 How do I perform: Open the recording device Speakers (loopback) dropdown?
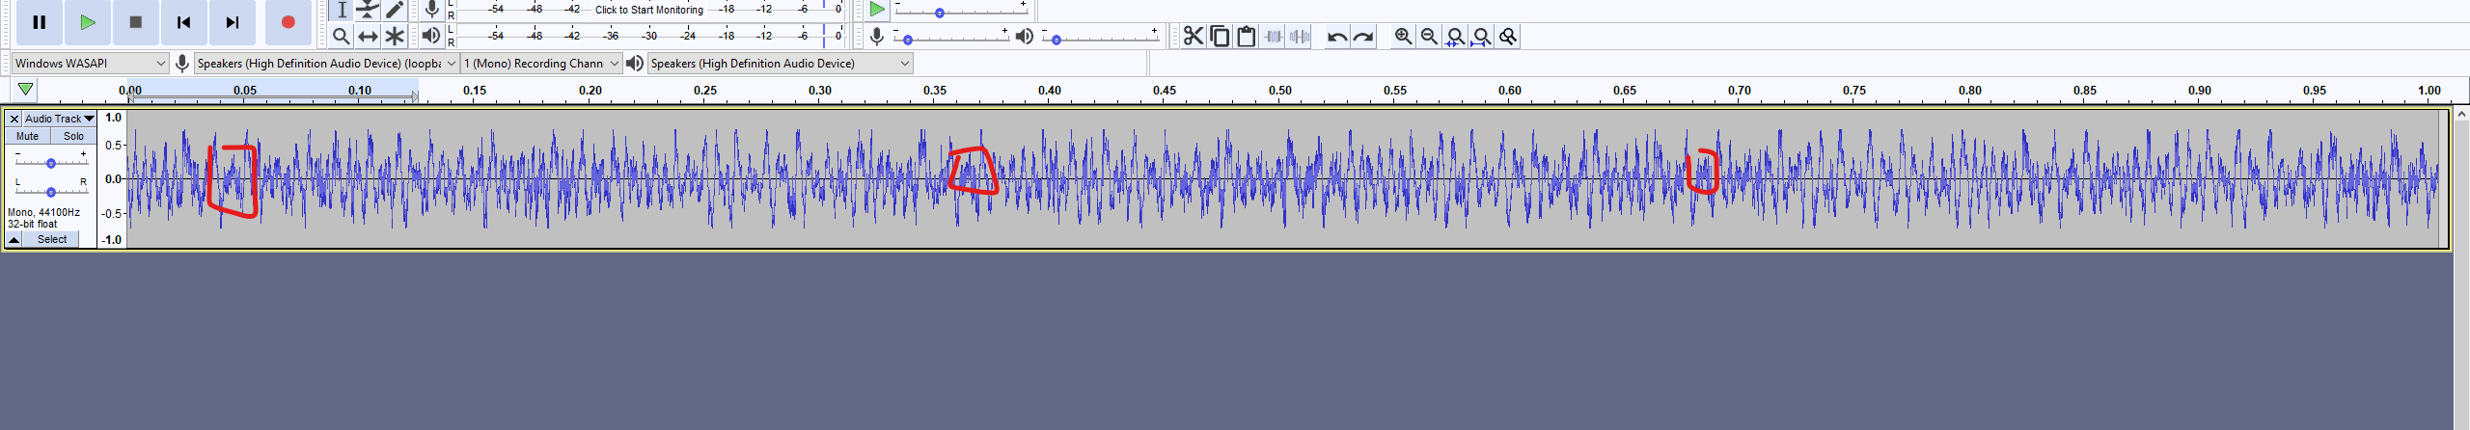[326, 64]
